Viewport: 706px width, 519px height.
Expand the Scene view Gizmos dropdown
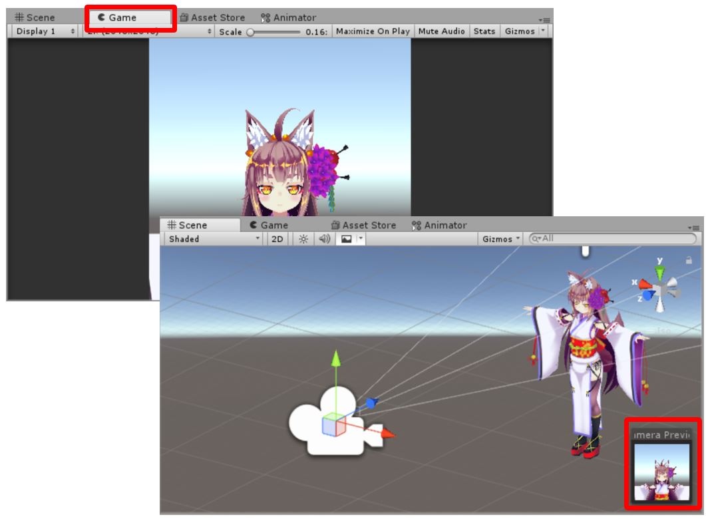500,239
